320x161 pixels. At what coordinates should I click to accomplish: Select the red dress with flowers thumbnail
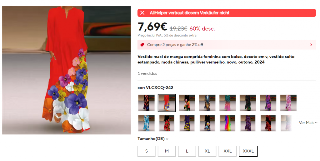click(167, 103)
